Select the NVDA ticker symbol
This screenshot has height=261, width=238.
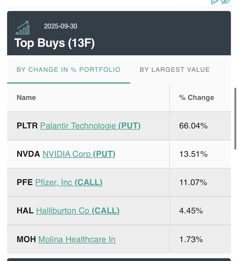pyautogui.click(x=28, y=154)
